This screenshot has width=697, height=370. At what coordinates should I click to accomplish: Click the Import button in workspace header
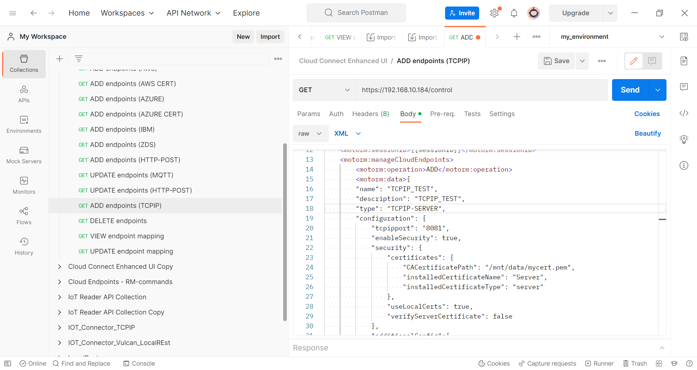[x=270, y=37]
